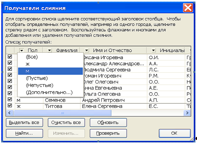The height and width of the screenshot is (144, 197).
Task: Click the right arrow of horizontal scrollbar
Action: coord(187,113)
